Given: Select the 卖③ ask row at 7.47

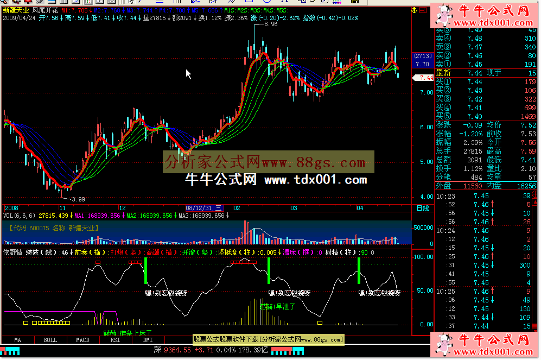Looking at the screenshot, I should [486, 47].
